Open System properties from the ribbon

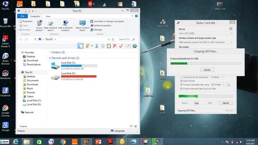101,25
